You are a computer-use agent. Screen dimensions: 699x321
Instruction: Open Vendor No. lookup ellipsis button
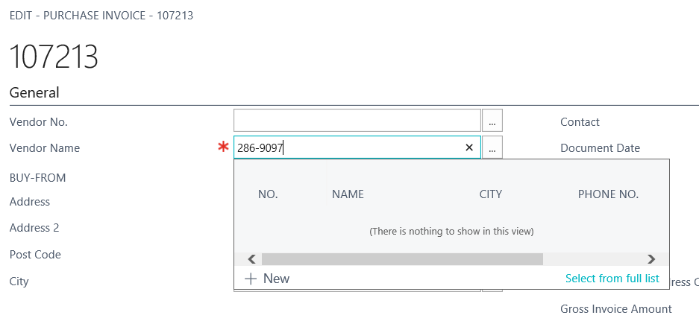492,120
